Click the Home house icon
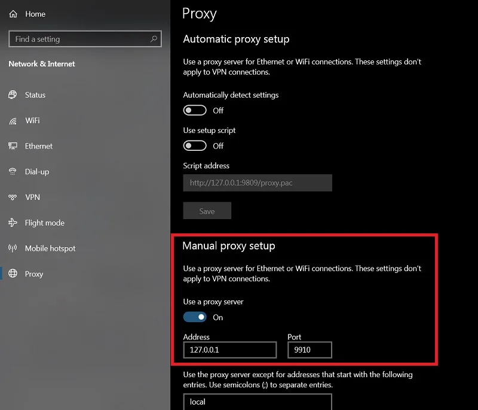Image resolution: width=478 pixels, height=410 pixels. (13, 14)
